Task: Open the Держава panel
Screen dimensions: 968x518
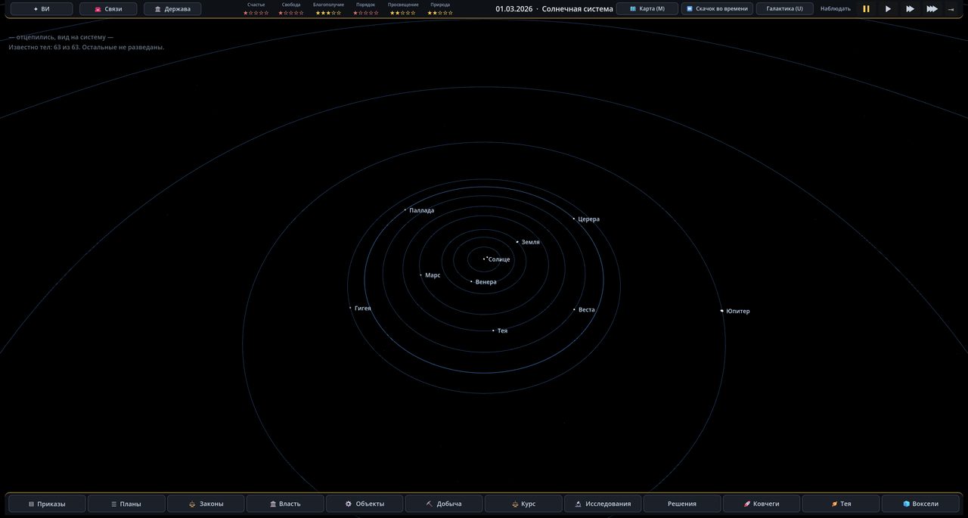Action: tap(172, 9)
